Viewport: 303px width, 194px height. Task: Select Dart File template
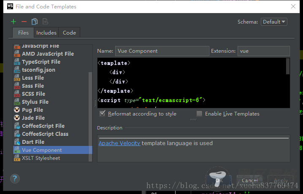point(53,142)
